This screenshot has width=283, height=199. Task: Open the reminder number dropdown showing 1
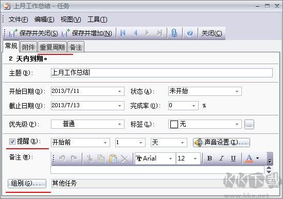tap(141, 143)
